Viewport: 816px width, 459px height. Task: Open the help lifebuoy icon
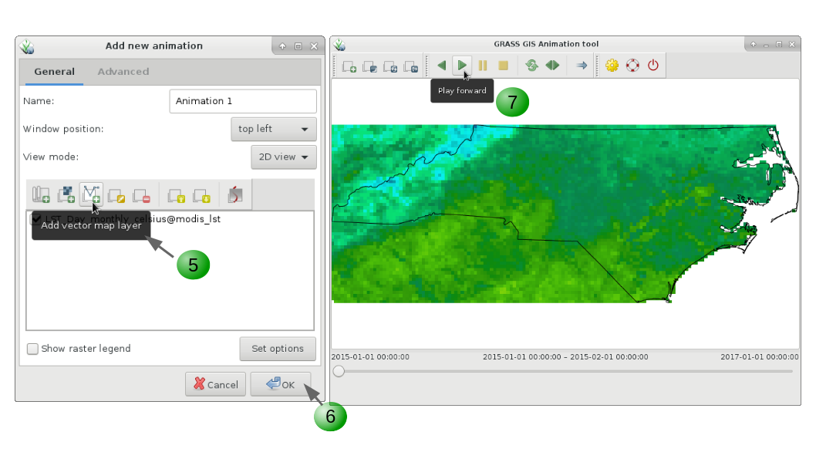(x=632, y=66)
